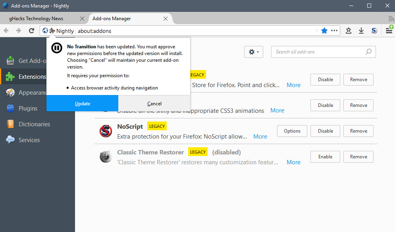
Task: Minimize the Nightly window
Action: coord(351,6)
